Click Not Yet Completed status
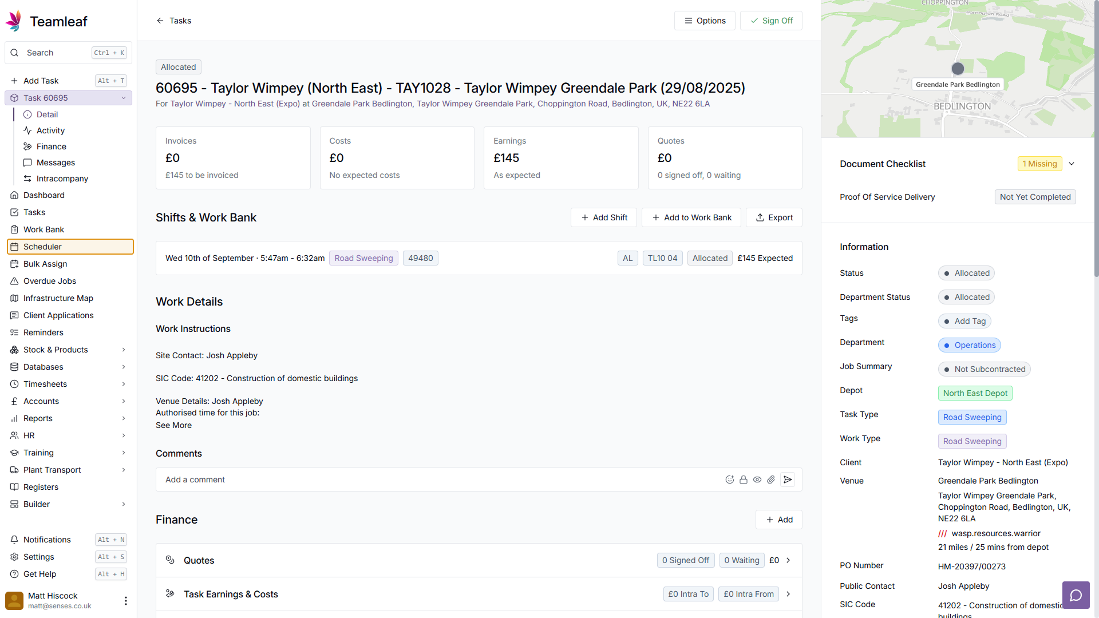 click(x=1035, y=197)
